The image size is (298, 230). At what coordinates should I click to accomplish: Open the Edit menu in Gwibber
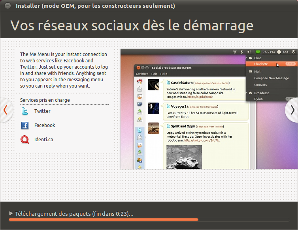click(x=154, y=74)
